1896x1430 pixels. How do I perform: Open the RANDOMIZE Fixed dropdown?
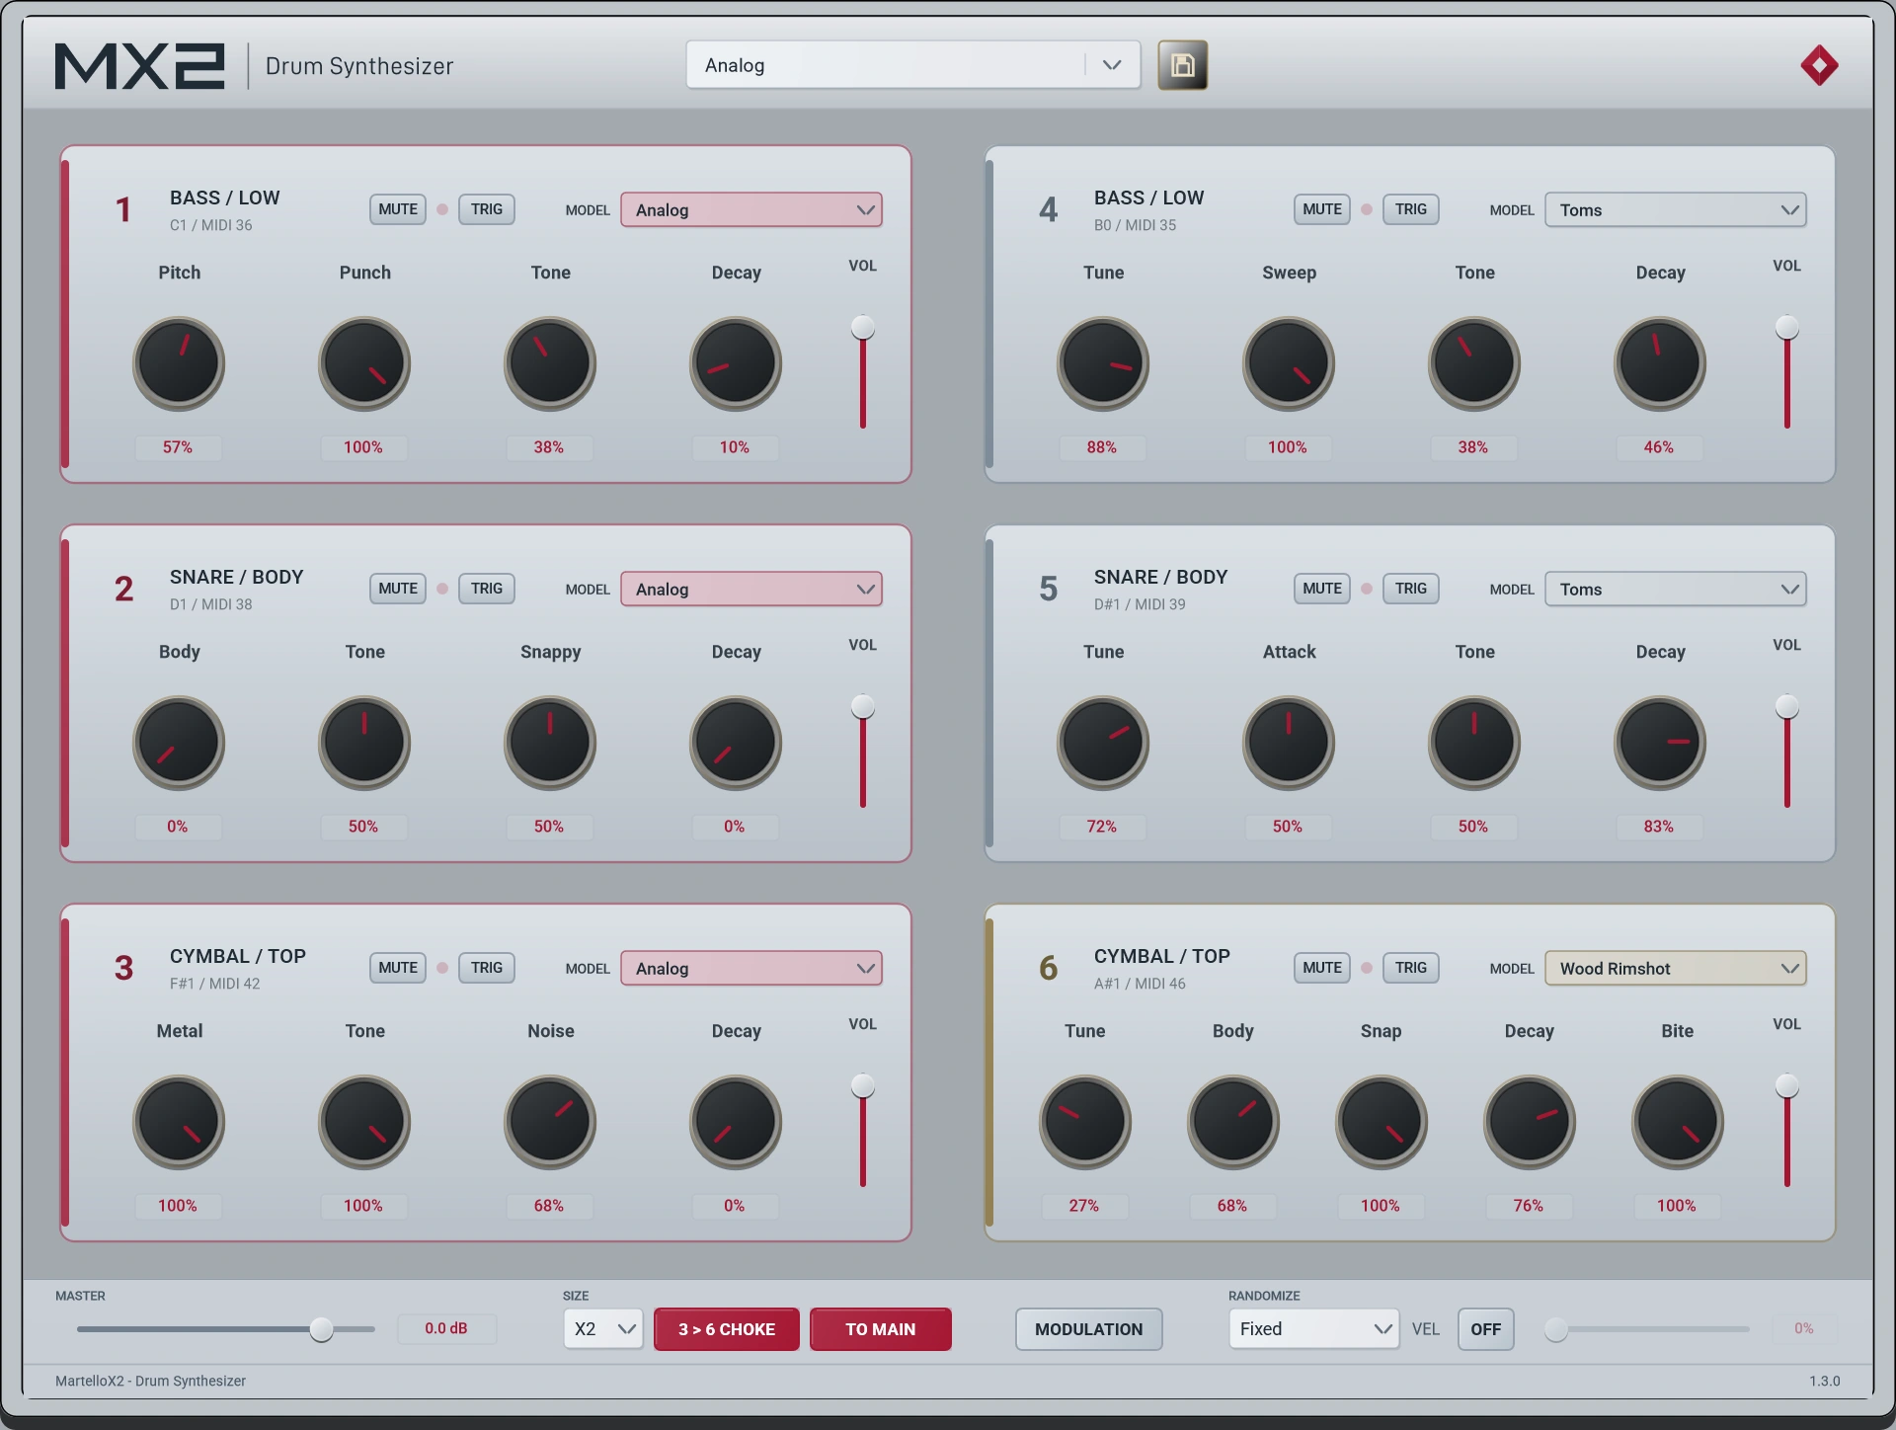tap(1313, 1329)
